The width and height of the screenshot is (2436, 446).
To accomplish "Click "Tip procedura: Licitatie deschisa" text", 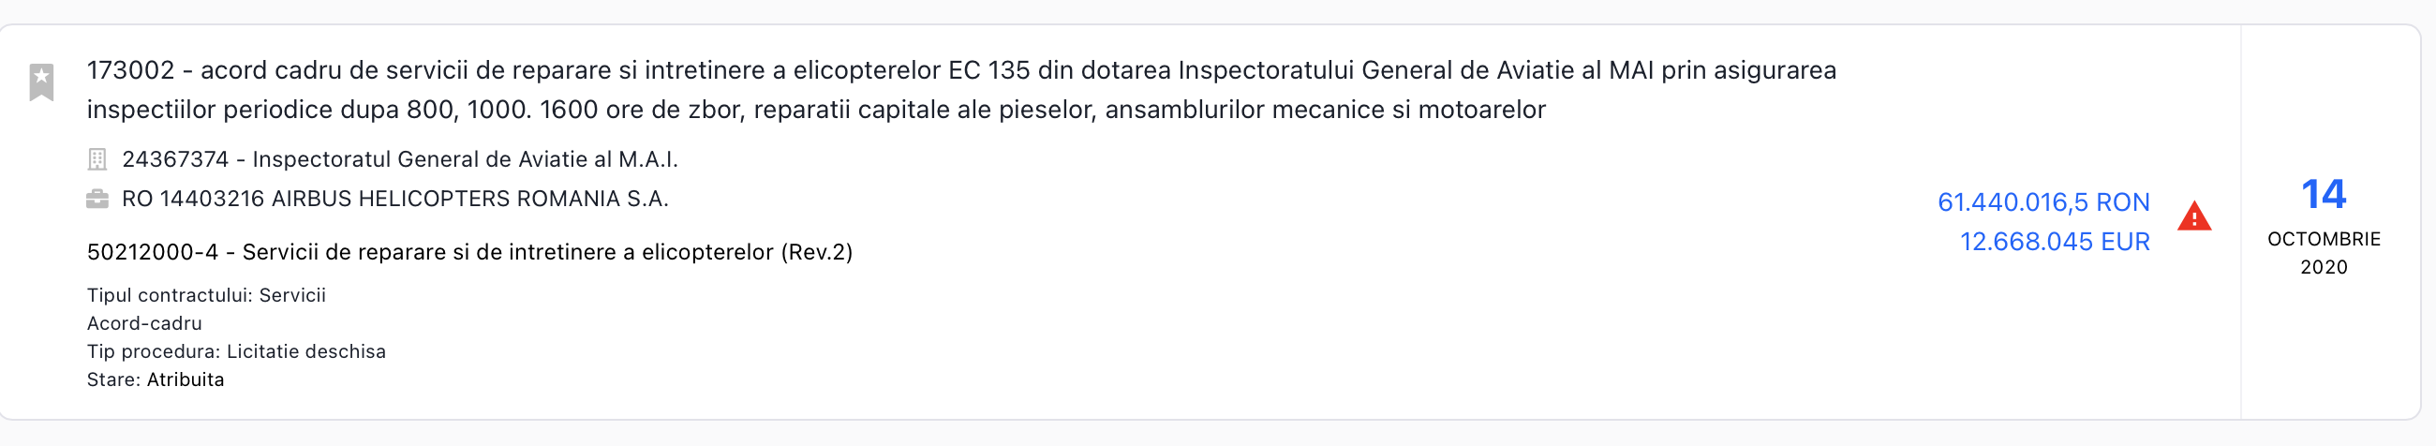I will [236, 352].
